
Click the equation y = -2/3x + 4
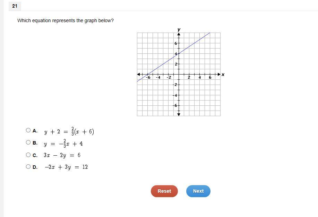[x=63, y=144]
